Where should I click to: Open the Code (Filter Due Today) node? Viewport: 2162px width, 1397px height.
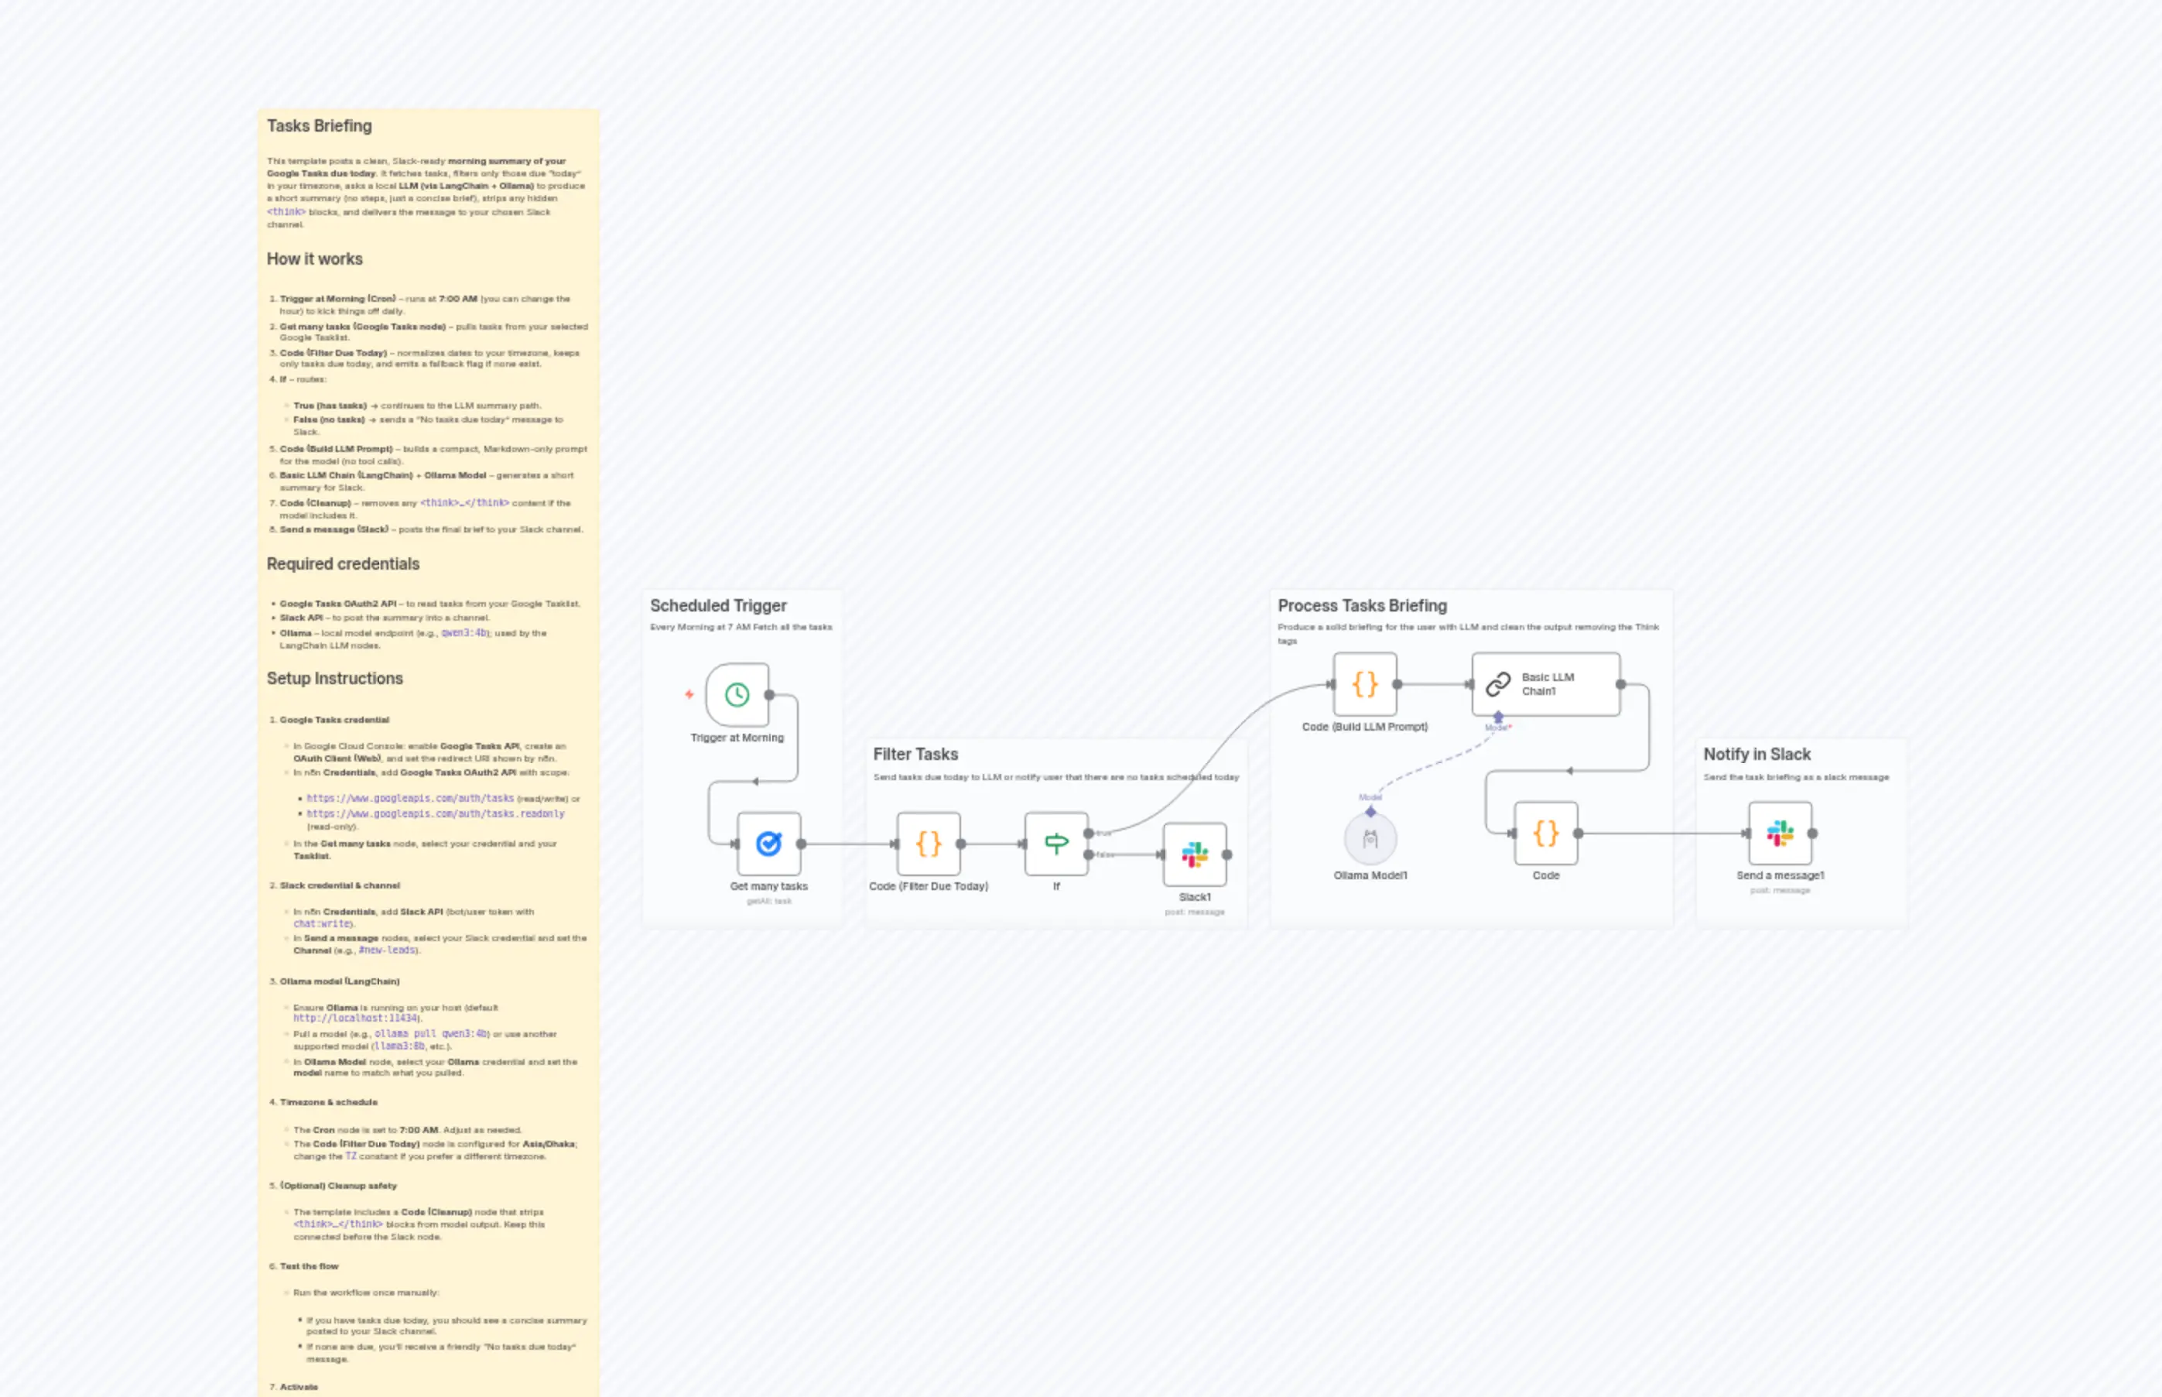[x=929, y=844]
